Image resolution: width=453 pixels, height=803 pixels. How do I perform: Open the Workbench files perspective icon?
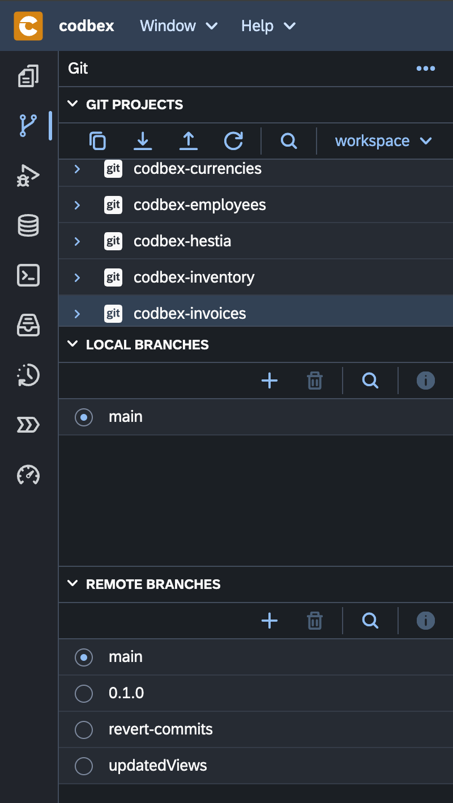tap(28, 76)
